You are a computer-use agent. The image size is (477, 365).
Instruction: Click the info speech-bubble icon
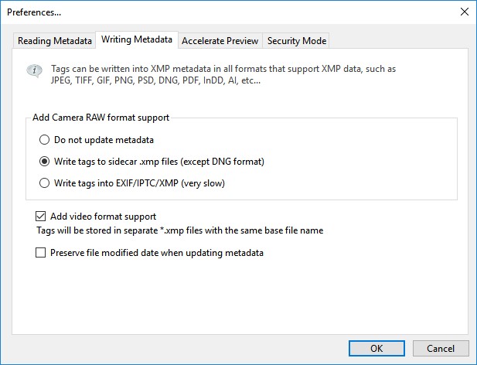click(32, 70)
